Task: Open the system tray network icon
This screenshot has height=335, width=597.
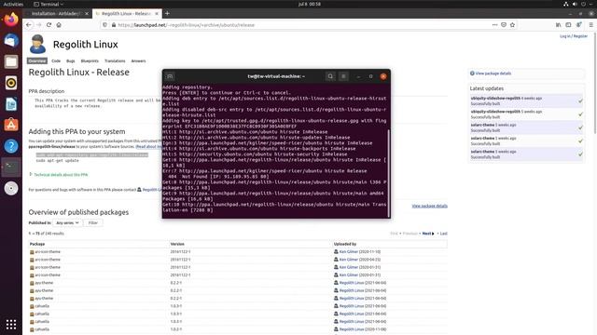Action: tap(566, 4)
